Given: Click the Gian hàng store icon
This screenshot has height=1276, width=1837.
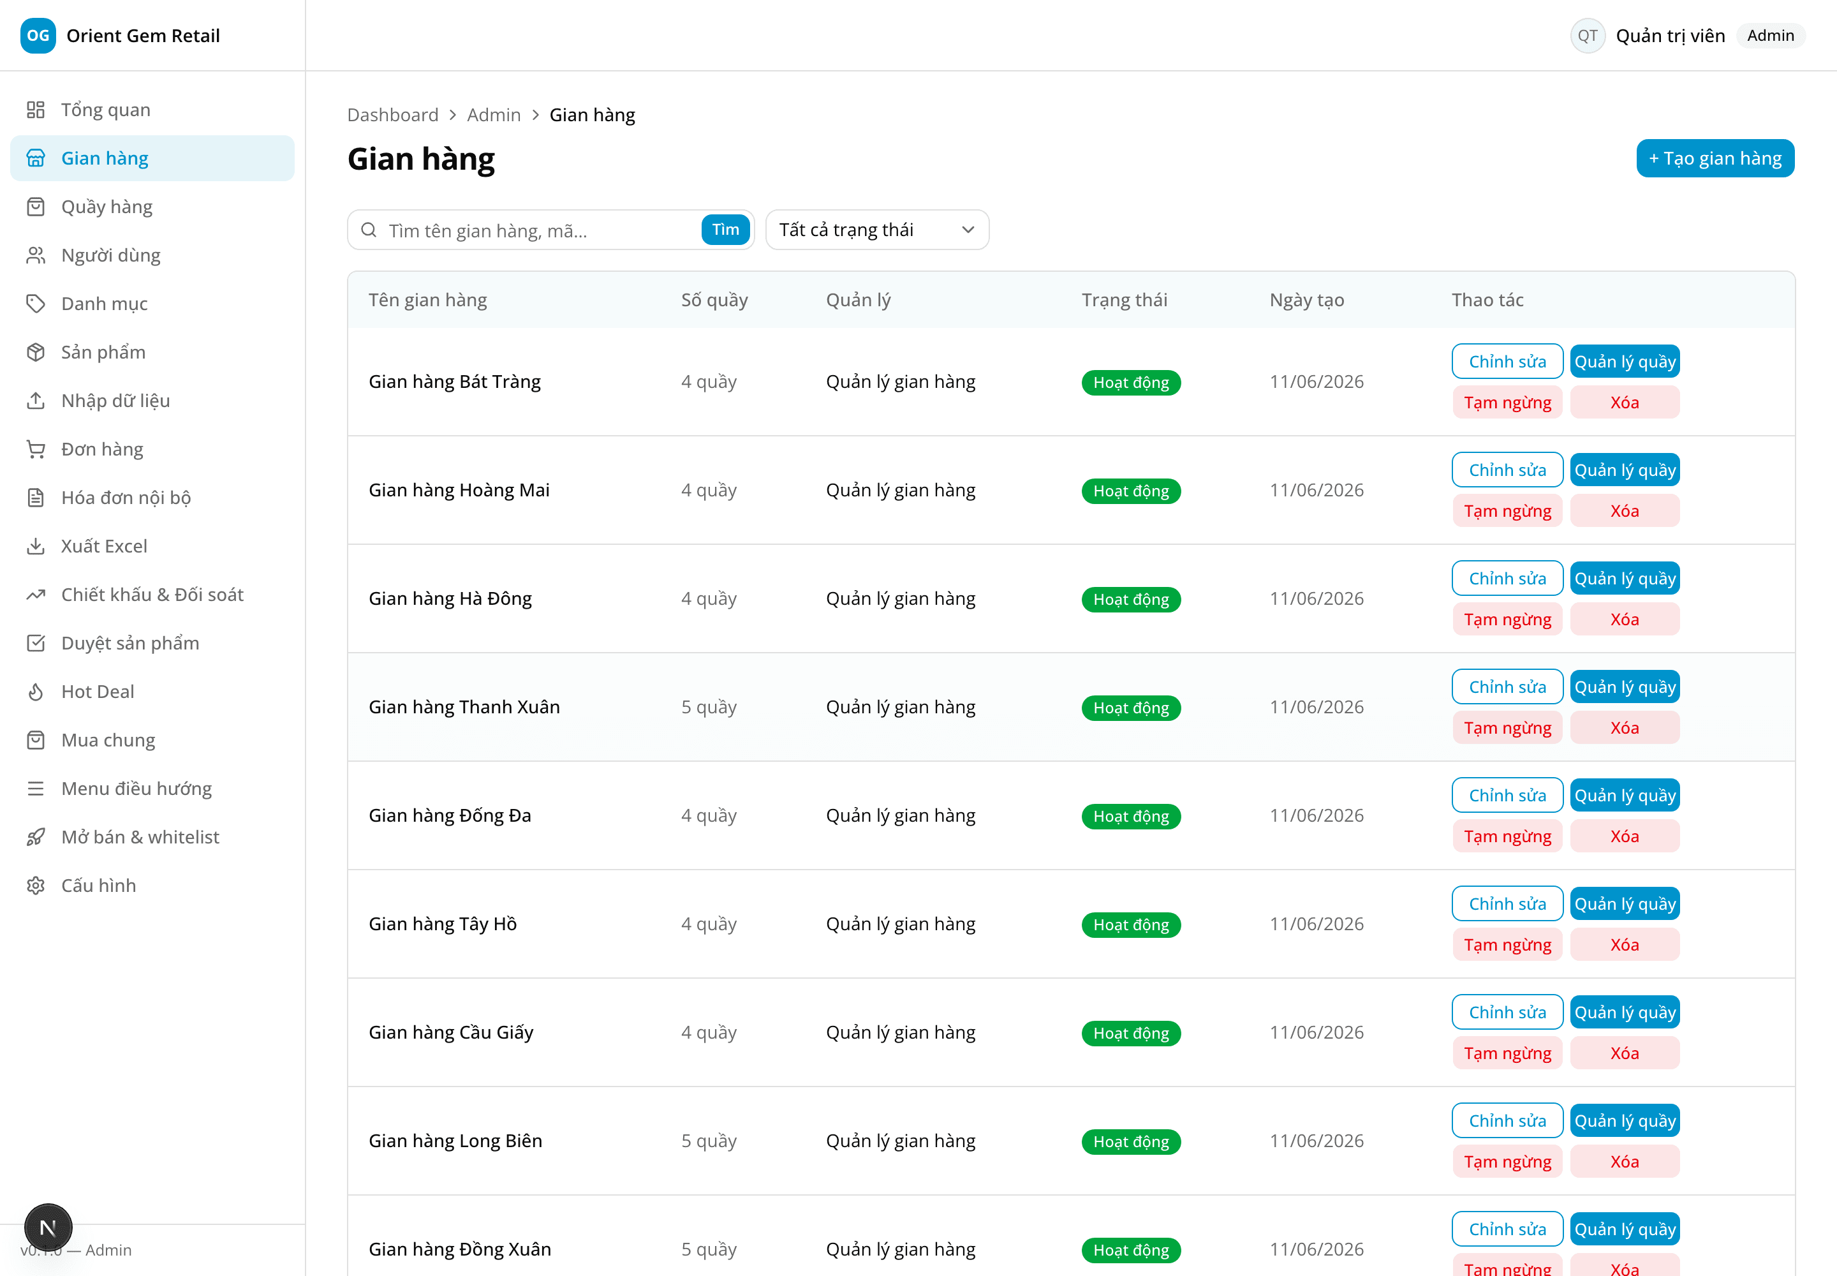Looking at the screenshot, I should point(36,158).
